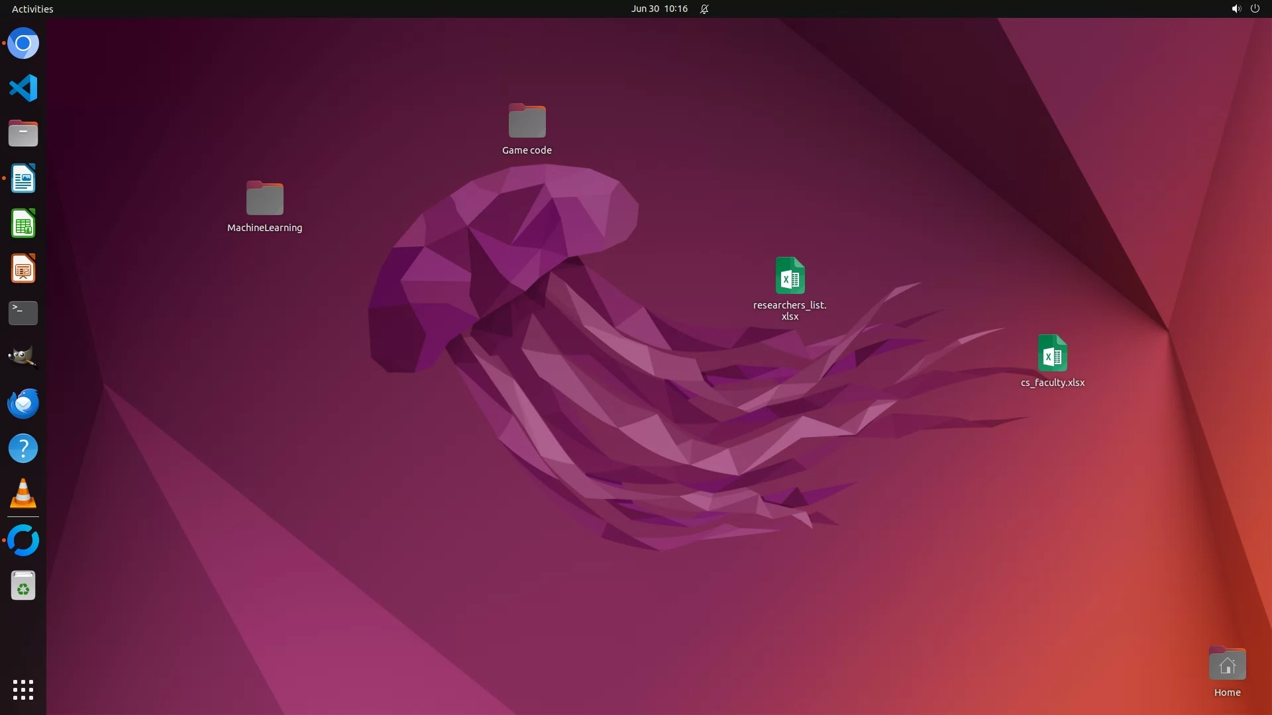Open Thunderbird mail from dock
Screen dimensions: 1272x715
pos(23,403)
